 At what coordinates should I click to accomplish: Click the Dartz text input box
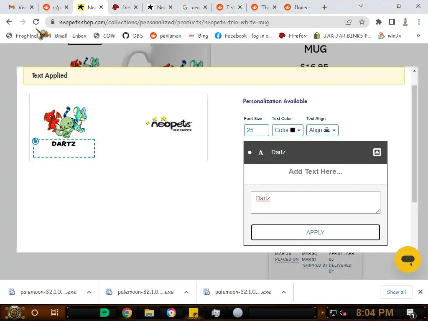click(x=315, y=202)
